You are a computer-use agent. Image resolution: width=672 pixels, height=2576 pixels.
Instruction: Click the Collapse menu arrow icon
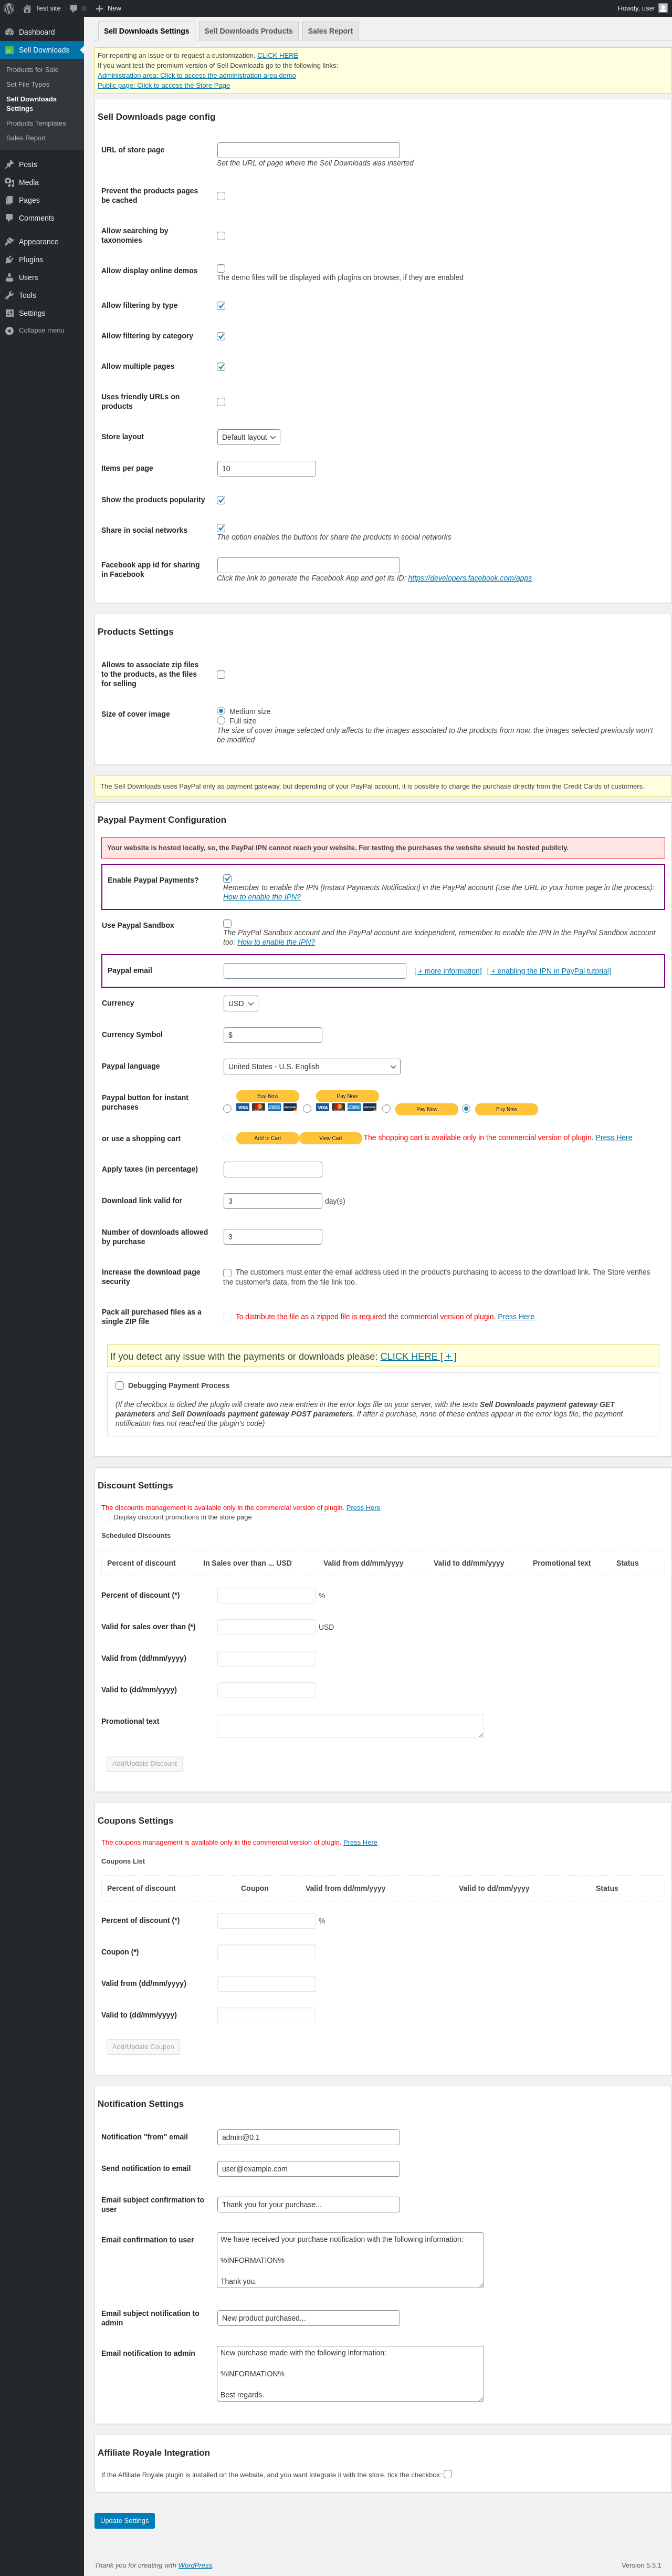(10, 331)
